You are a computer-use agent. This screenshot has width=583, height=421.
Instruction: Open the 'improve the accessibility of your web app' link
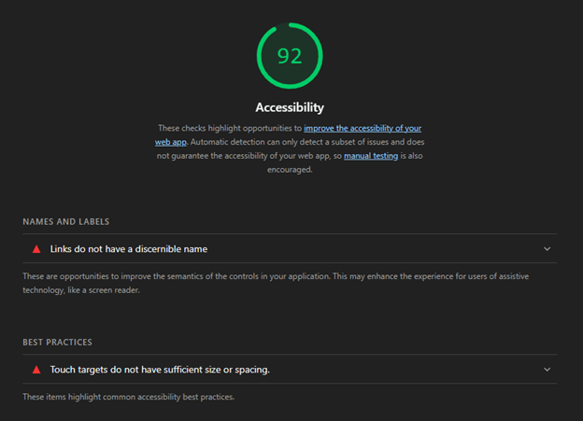coord(363,128)
